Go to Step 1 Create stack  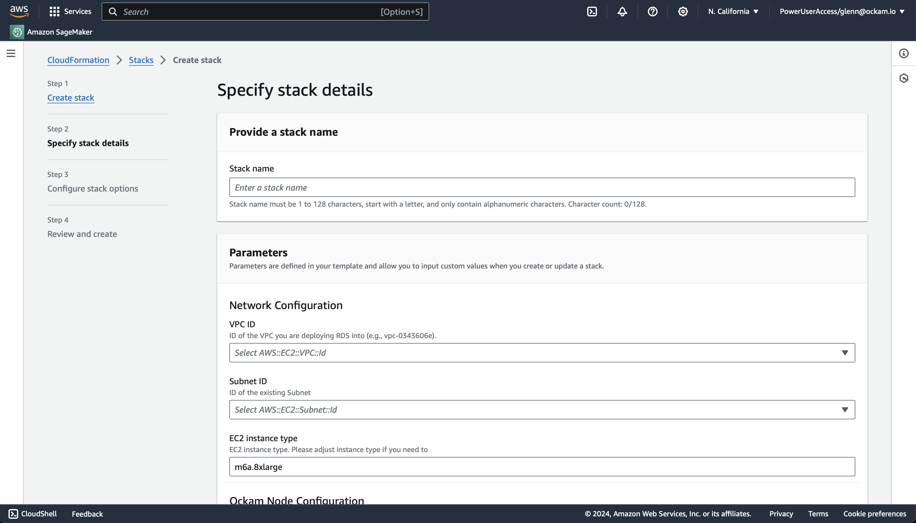(70, 98)
